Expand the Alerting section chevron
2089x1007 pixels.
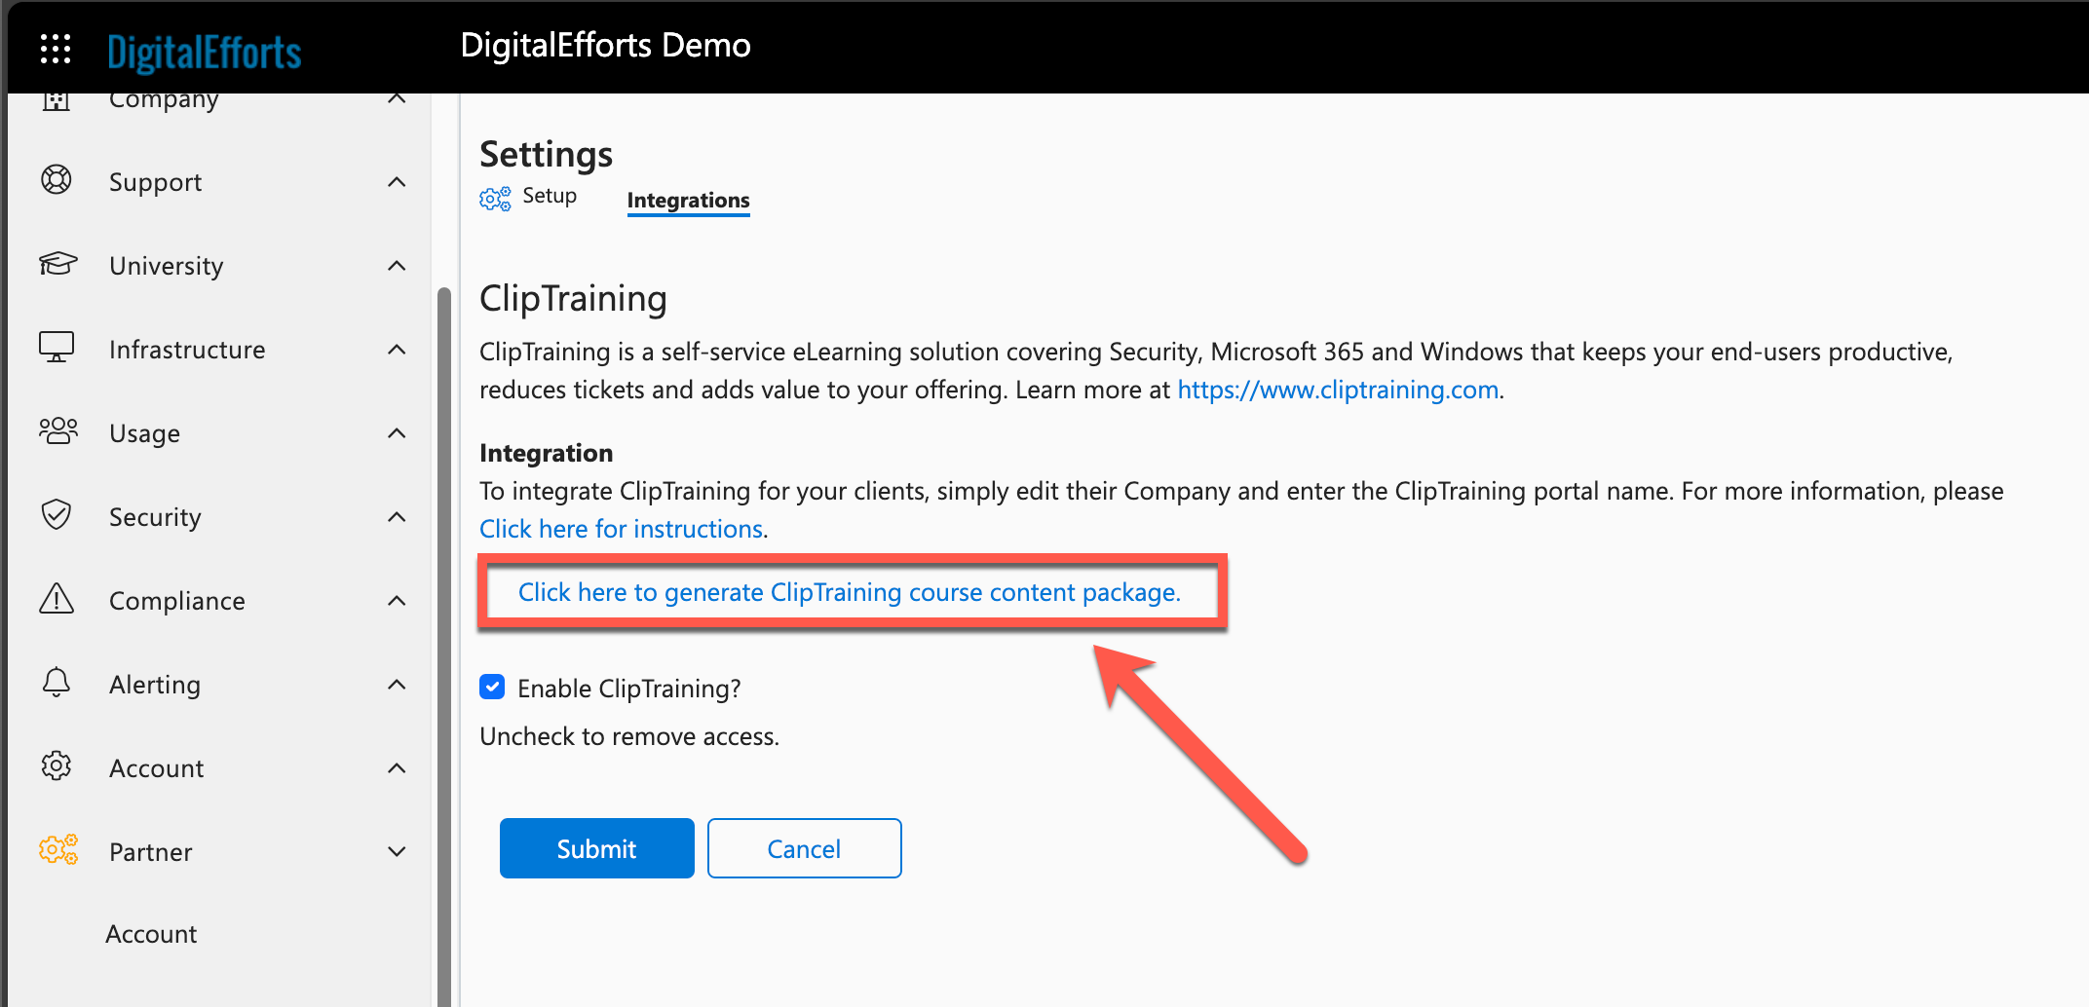397,685
